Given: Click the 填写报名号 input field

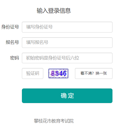Looking at the screenshot, I should click(x=67, y=43).
